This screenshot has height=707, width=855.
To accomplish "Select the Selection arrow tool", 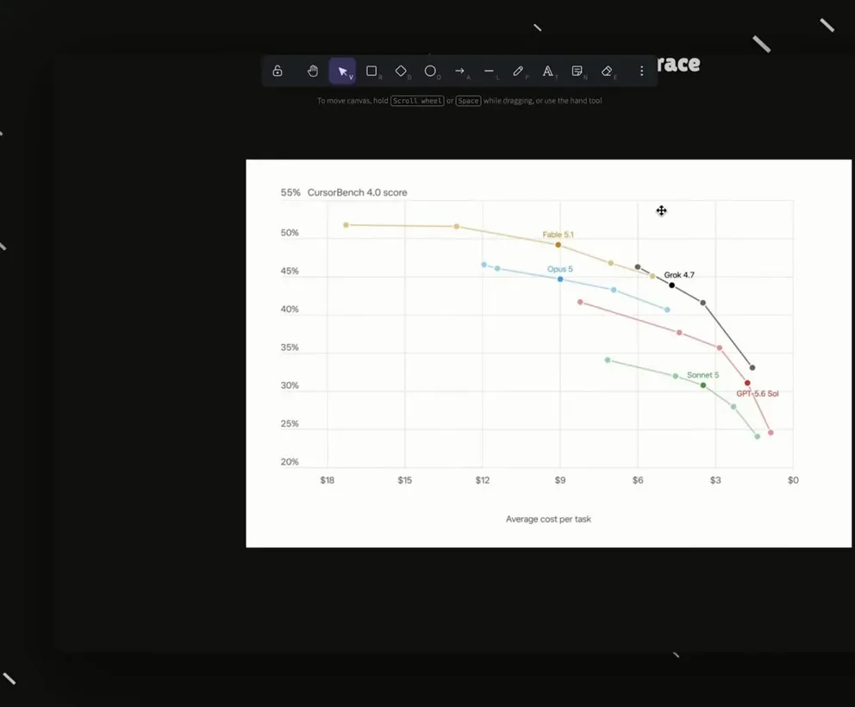I will point(342,71).
